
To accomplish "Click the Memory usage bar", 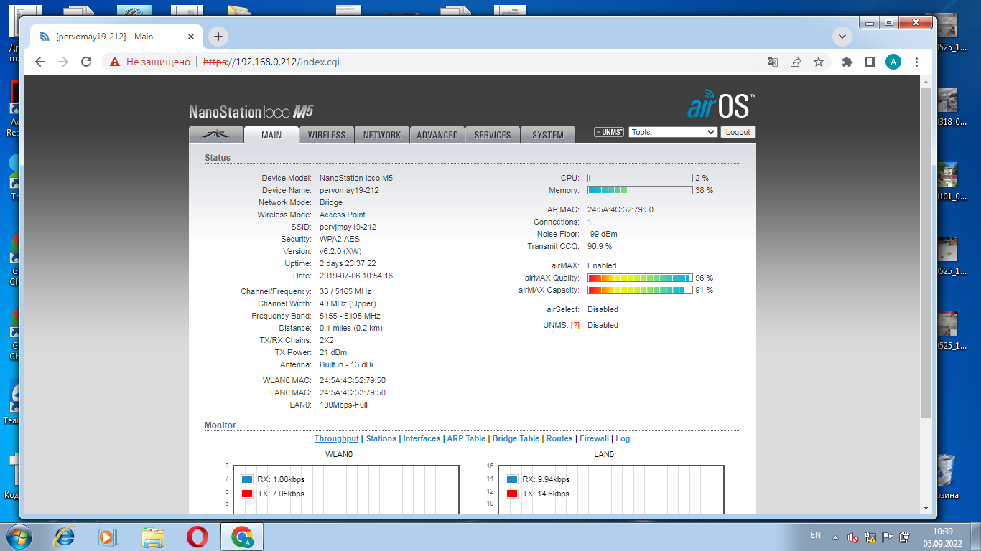I will [x=640, y=191].
